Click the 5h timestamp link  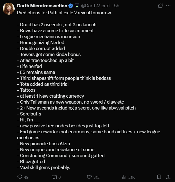(x=117, y=6)
